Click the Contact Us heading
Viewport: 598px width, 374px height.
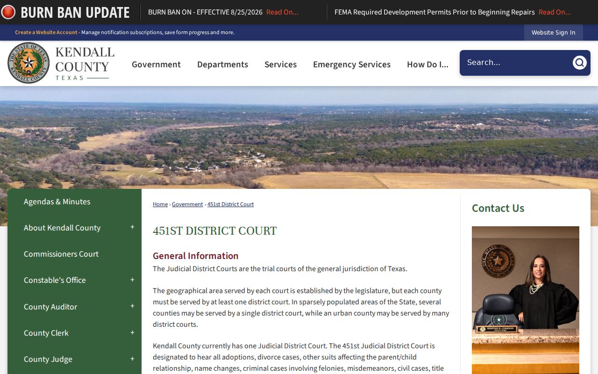point(498,208)
